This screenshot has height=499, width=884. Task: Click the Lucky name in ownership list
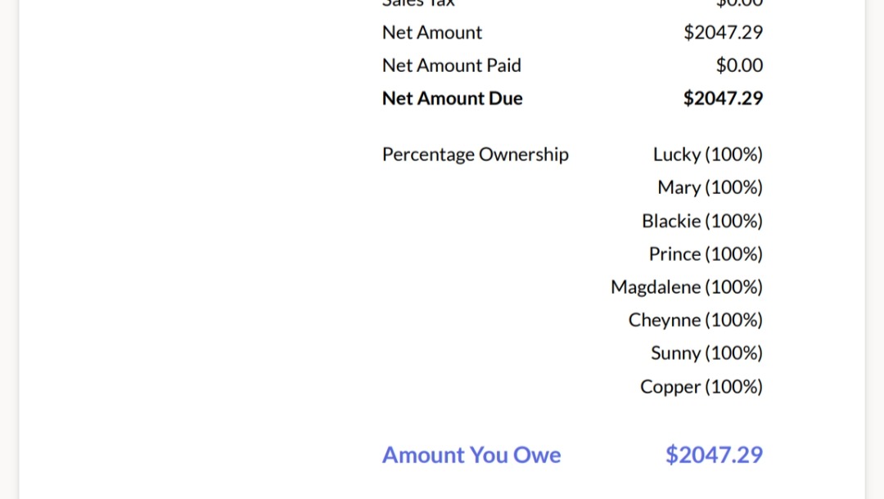[677, 155]
